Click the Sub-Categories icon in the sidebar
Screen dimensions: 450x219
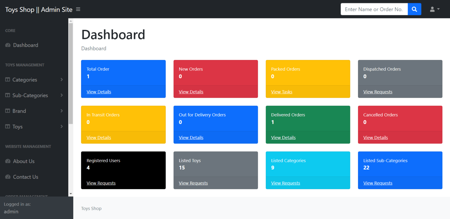[x=7, y=95]
